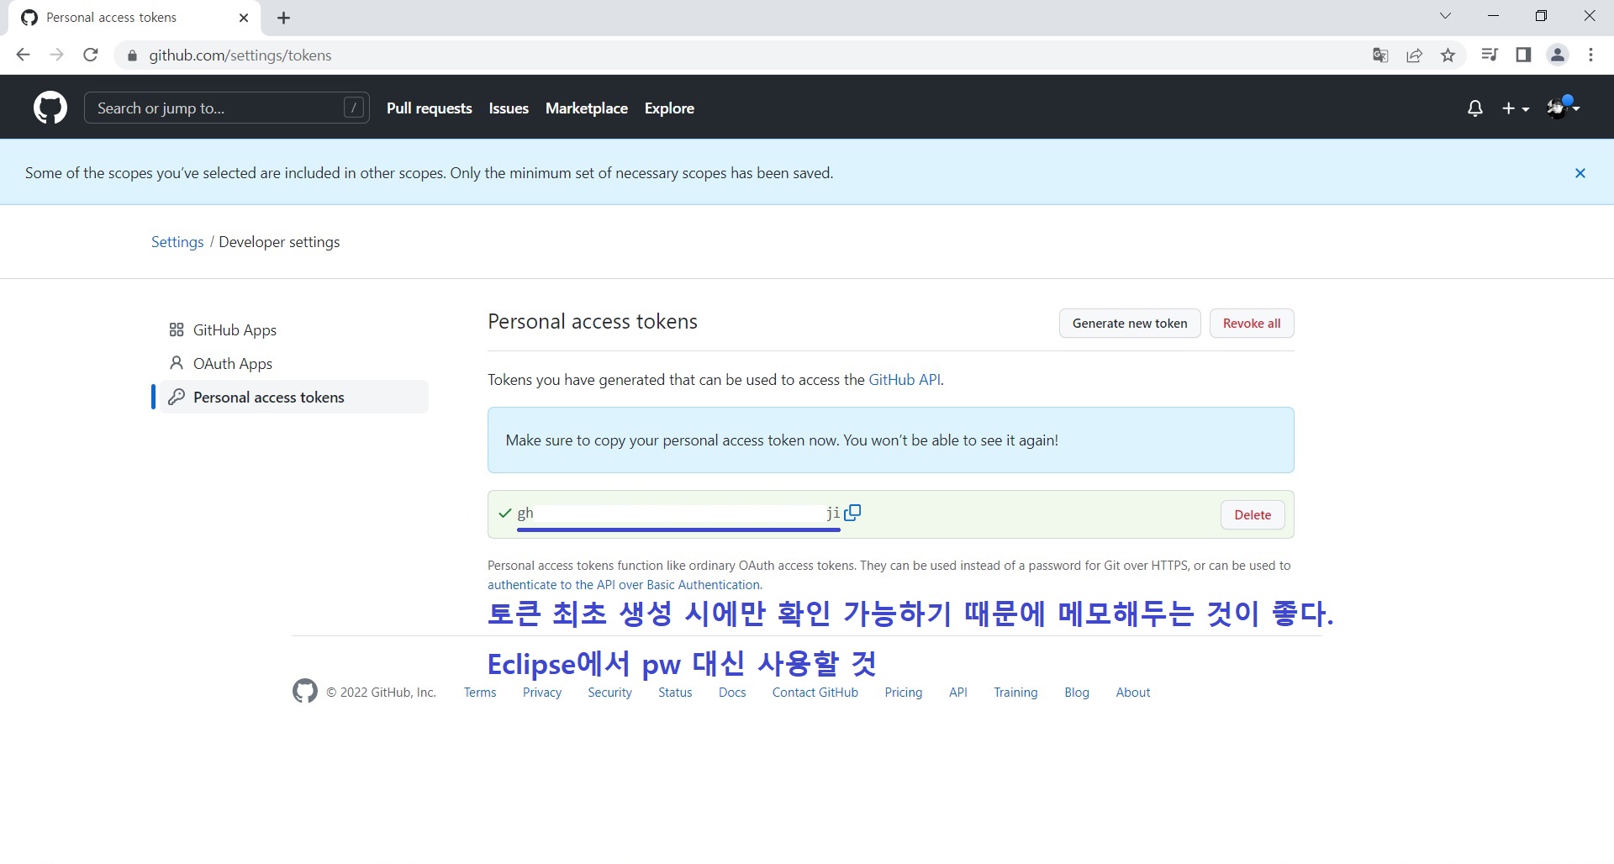Open Explore in the header
The width and height of the screenshot is (1614, 864).
click(669, 108)
